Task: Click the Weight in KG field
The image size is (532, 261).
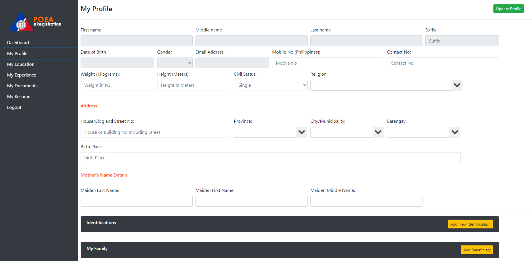Action: coord(117,85)
